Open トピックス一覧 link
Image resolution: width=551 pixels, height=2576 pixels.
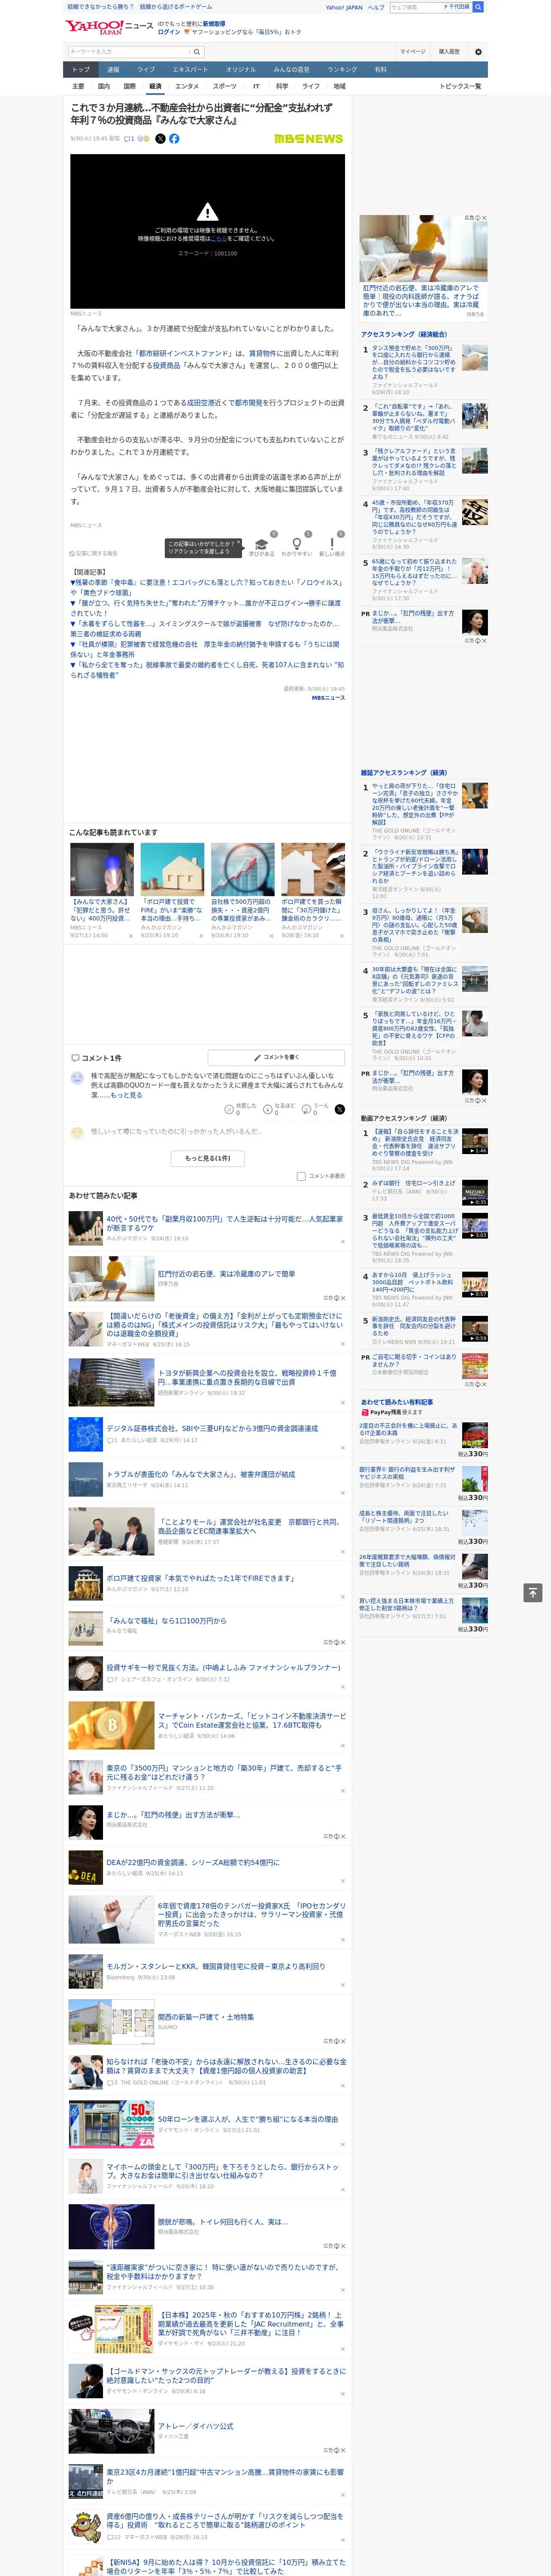pyautogui.click(x=460, y=86)
